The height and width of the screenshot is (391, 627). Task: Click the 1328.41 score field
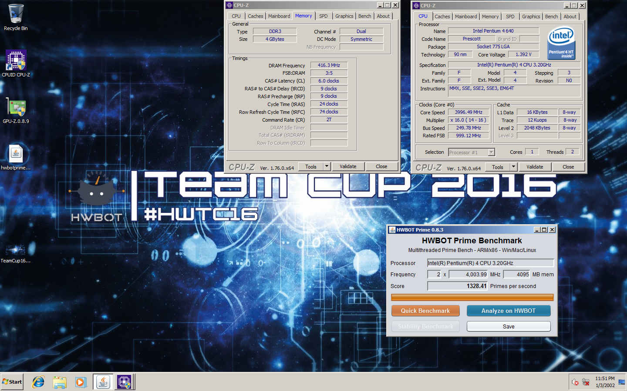(x=458, y=286)
